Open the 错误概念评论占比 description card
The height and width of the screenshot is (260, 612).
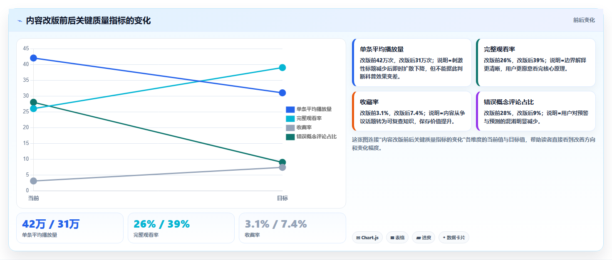tap(535, 111)
